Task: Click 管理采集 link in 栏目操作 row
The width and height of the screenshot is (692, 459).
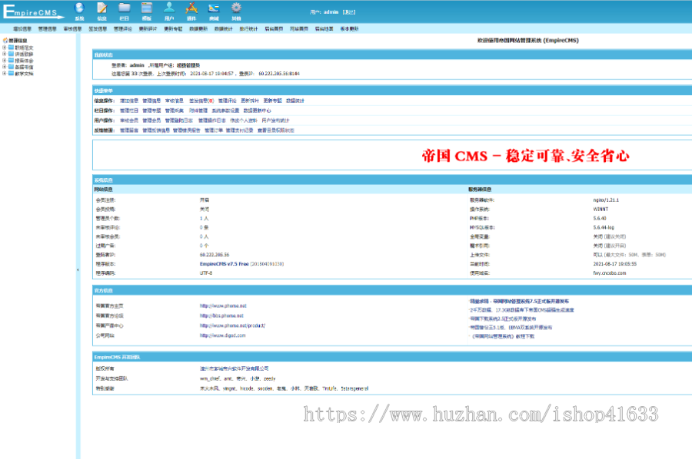Action: pyautogui.click(x=175, y=111)
